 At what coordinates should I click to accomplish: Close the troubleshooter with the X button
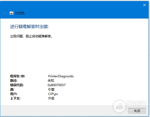145,5
